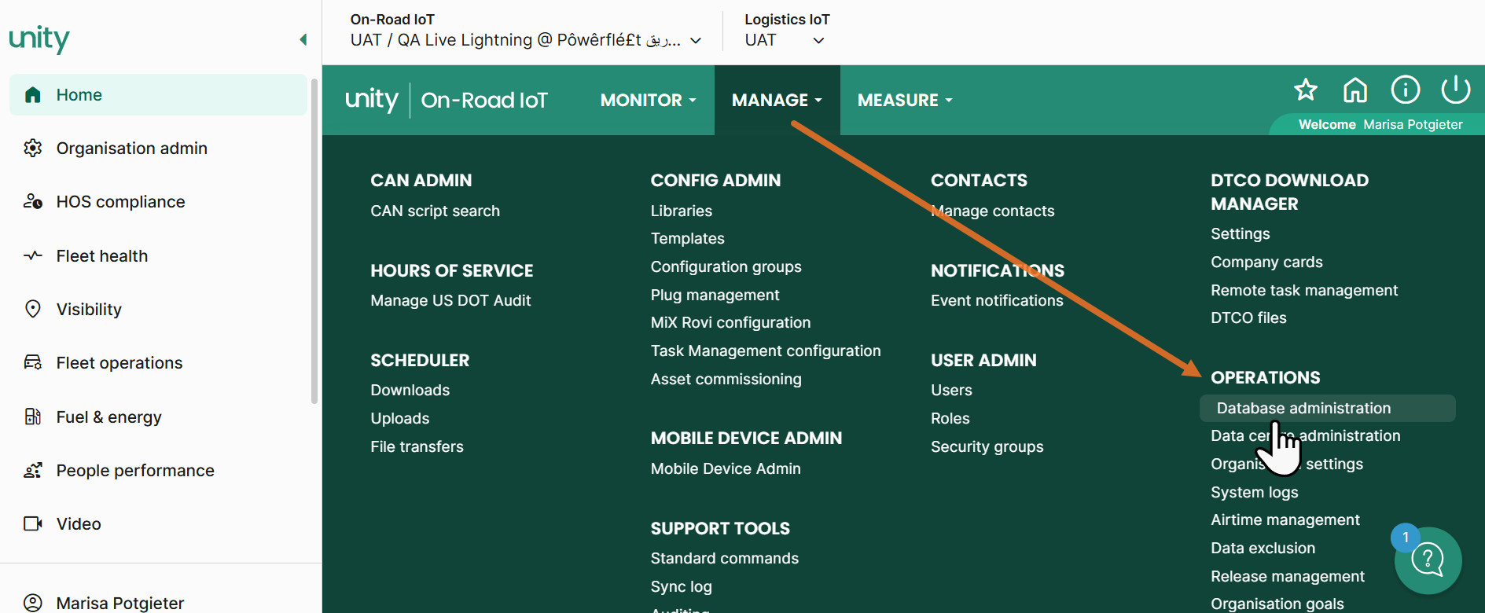Open the help chat bubble

[1428, 560]
